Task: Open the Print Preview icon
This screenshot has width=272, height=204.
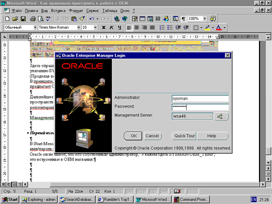Action: (x=41, y=18)
